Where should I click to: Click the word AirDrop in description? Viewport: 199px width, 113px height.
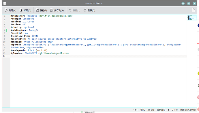92,39
